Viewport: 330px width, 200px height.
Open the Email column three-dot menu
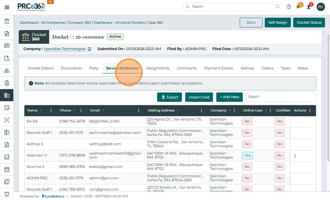[139, 111]
